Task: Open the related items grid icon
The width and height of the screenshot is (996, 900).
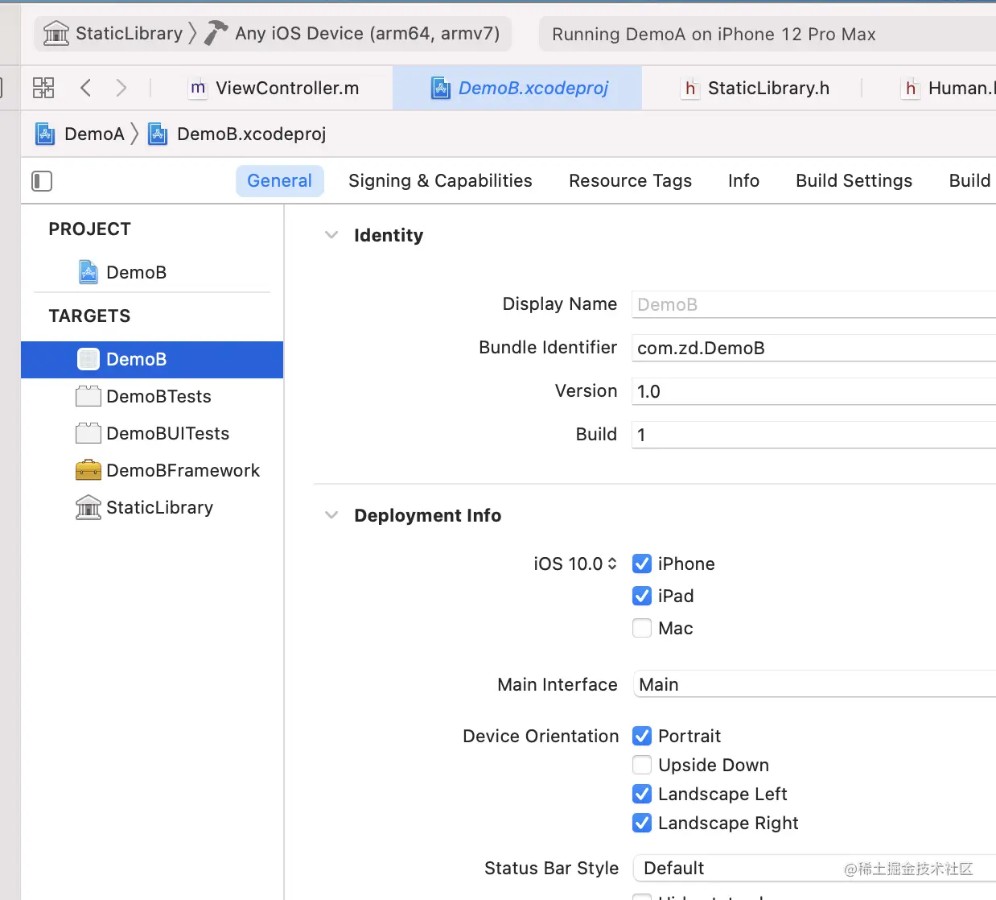Action: pyautogui.click(x=43, y=88)
